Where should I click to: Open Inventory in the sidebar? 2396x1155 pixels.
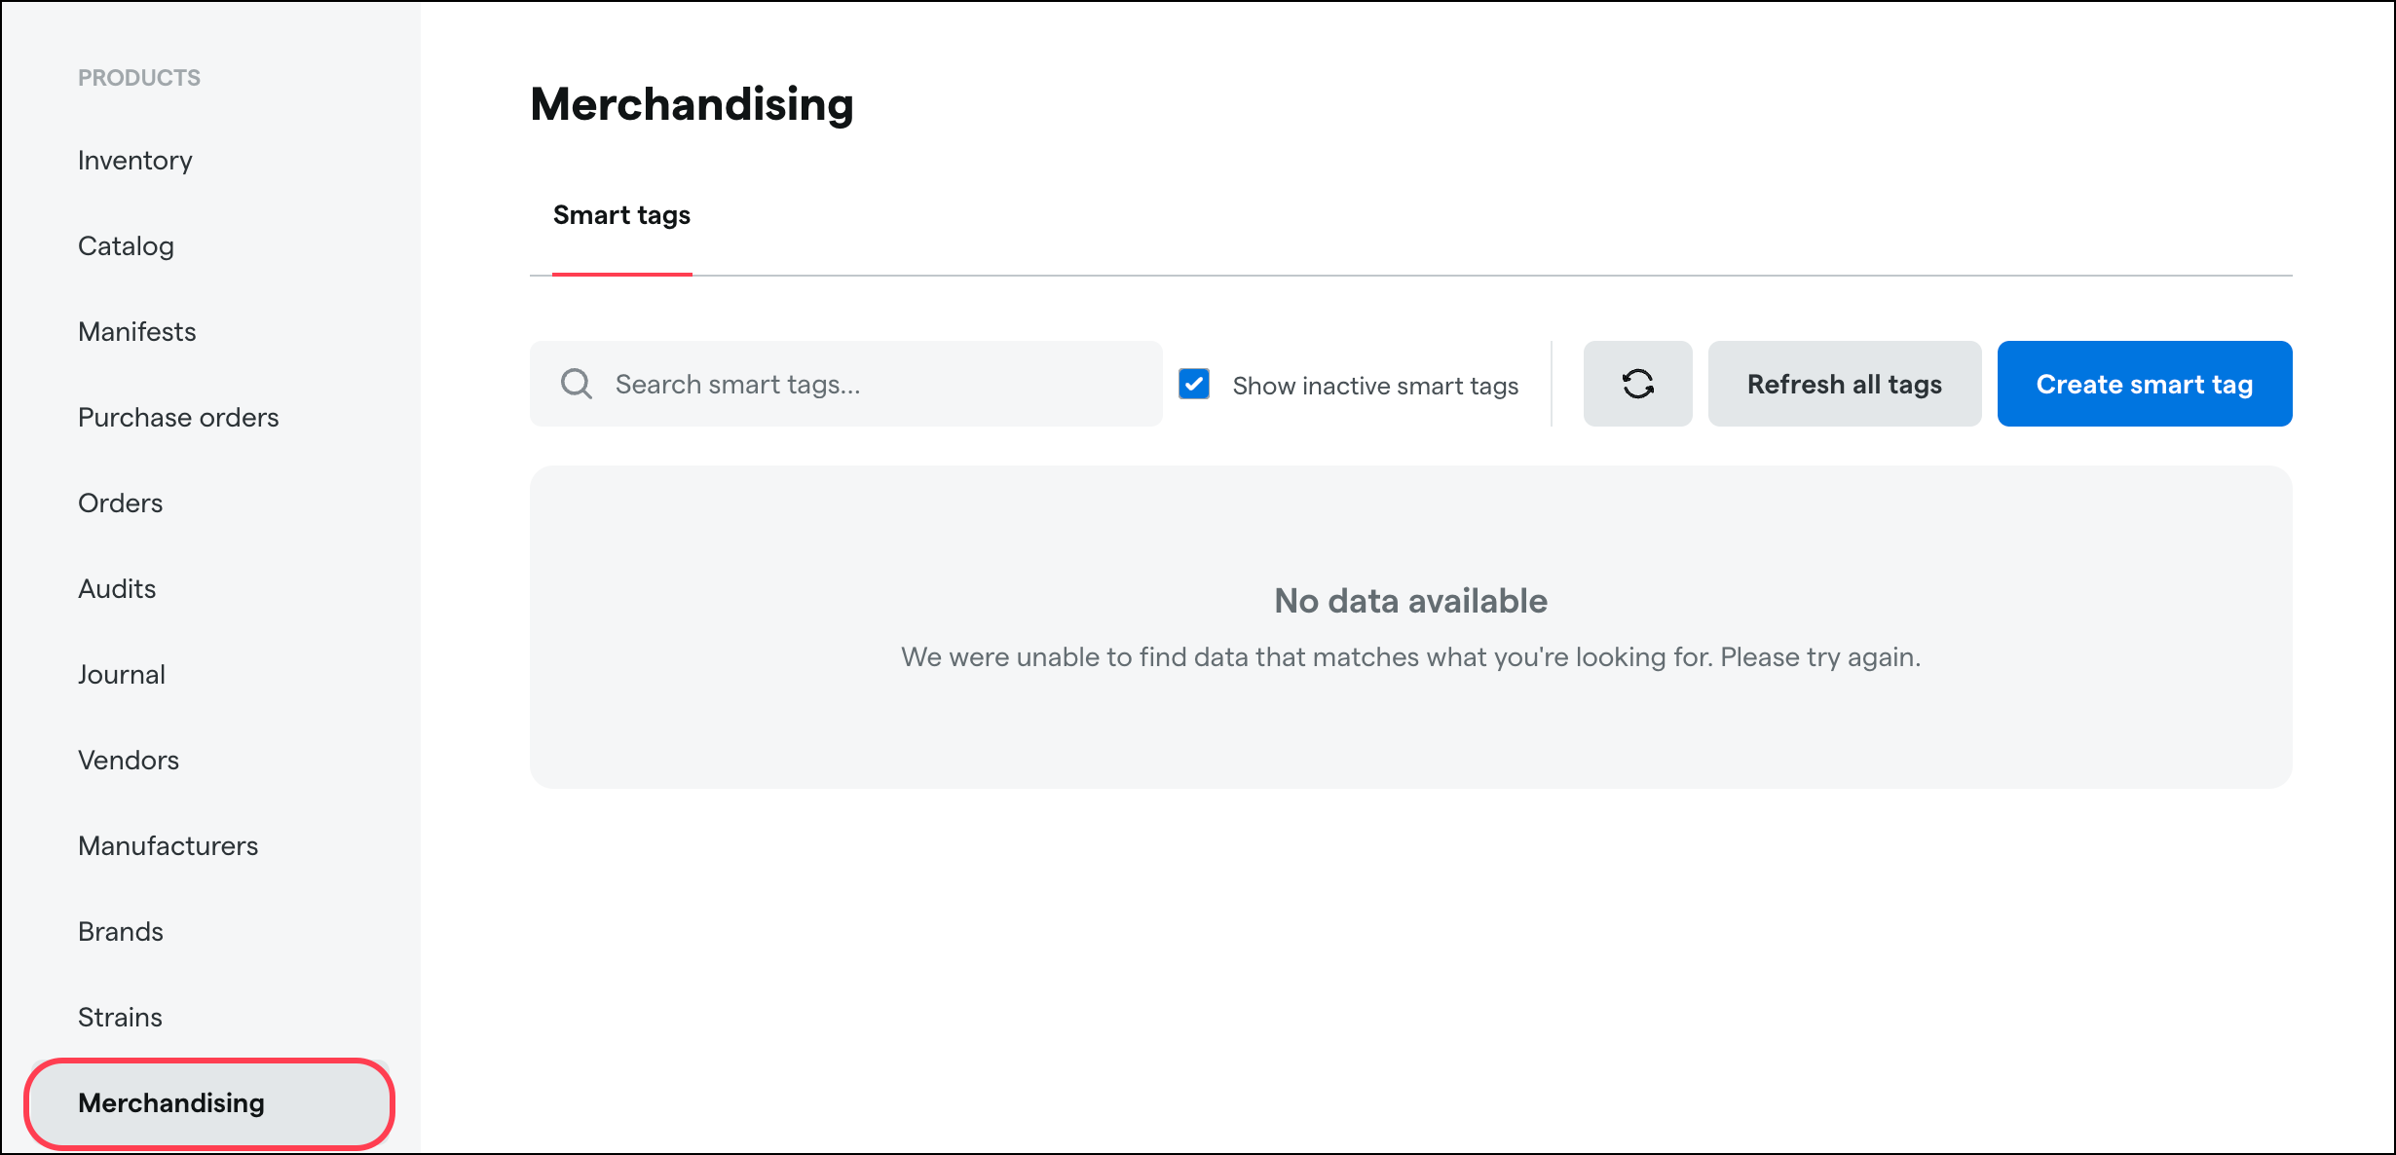click(135, 161)
